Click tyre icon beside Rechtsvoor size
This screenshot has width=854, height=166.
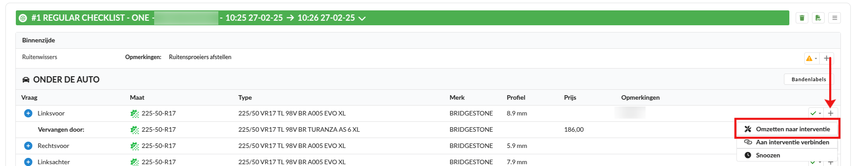click(135, 146)
